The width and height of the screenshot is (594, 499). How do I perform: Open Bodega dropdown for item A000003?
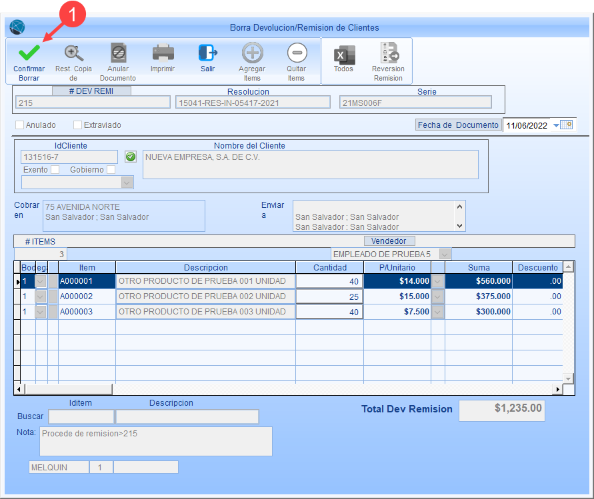coord(41,312)
